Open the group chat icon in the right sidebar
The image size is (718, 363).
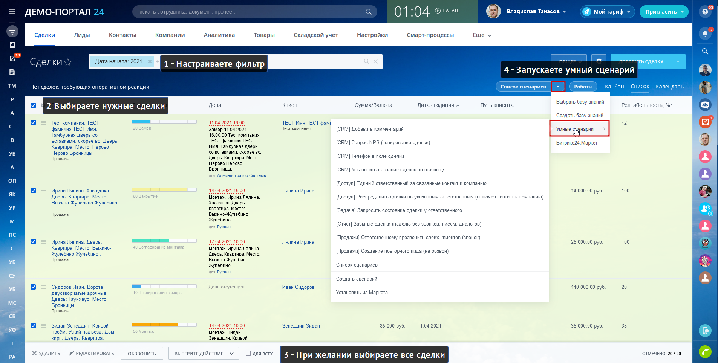click(x=705, y=105)
